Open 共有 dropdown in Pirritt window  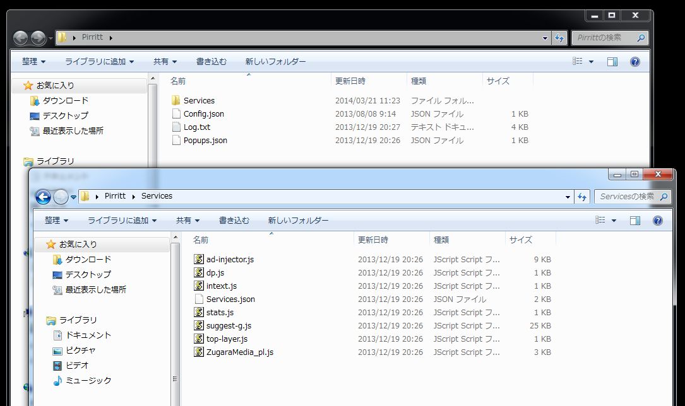165,62
